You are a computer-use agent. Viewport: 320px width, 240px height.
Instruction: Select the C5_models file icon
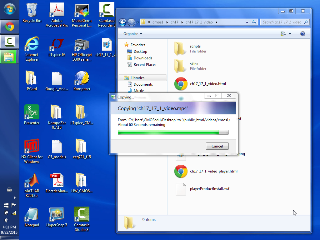(57, 149)
